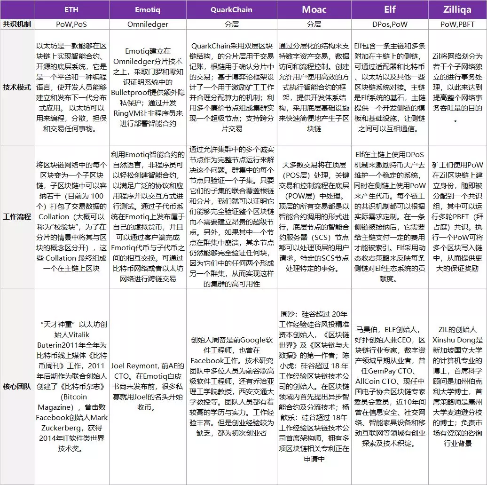Select the cell starting "通过分层化的结构来支"
The image size is (487, 485).
(314, 87)
